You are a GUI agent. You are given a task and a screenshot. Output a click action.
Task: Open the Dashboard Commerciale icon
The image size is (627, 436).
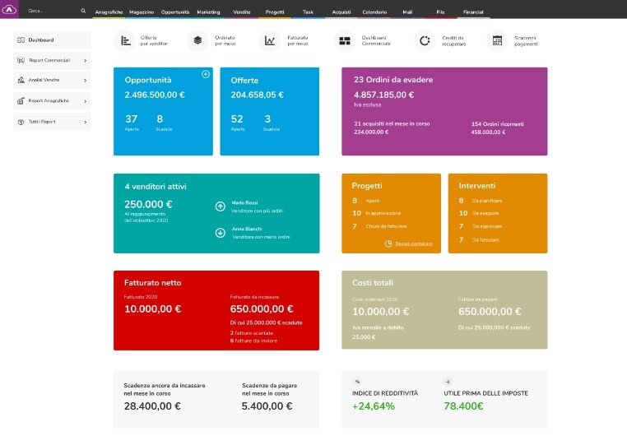pos(344,40)
